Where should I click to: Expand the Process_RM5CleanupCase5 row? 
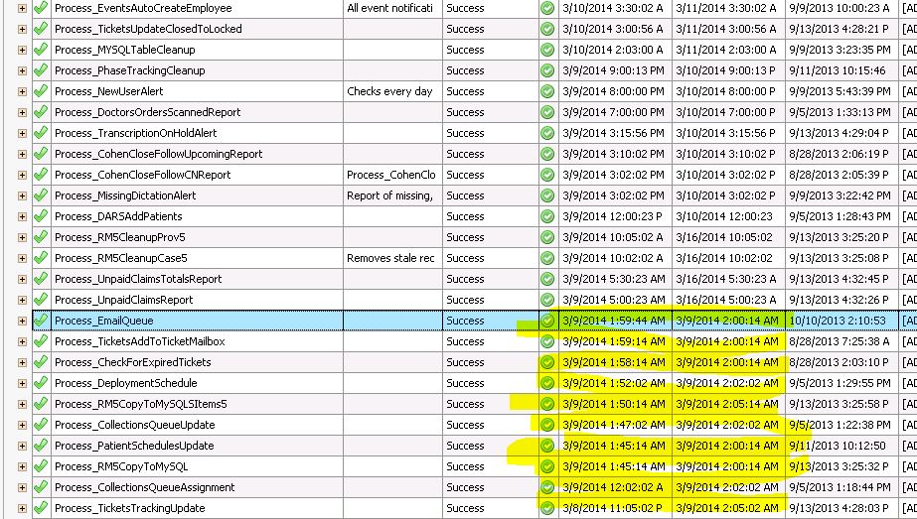point(22,258)
